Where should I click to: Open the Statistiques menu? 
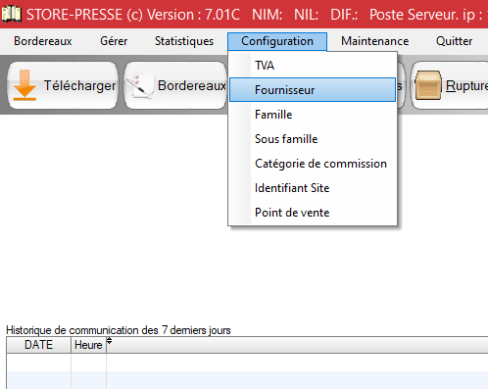184,41
